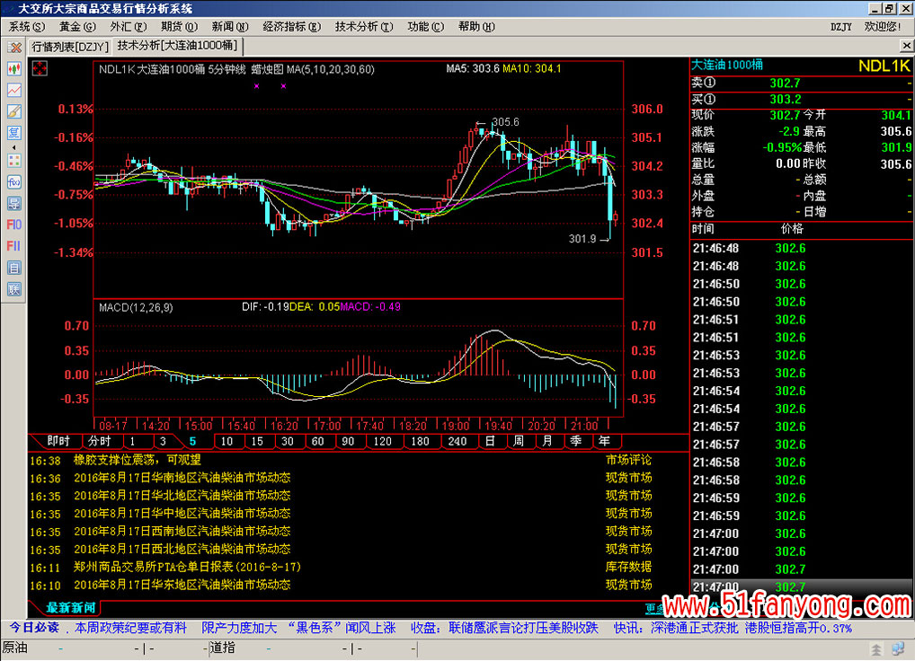Open the 系统(S) menu
915x661 pixels.
tap(27, 27)
